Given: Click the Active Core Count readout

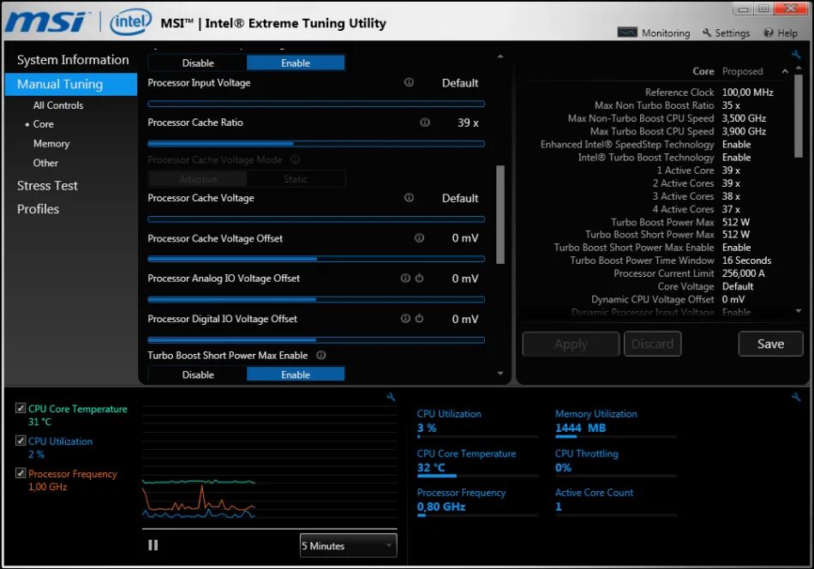Looking at the screenshot, I should click(559, 506).
